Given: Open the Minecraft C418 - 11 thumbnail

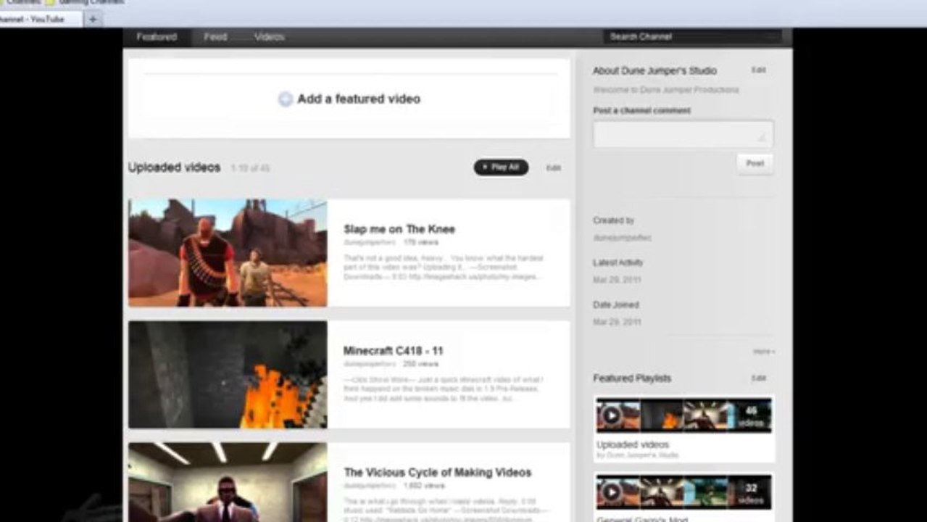Looking at the screenshot, I should point(228,375).
